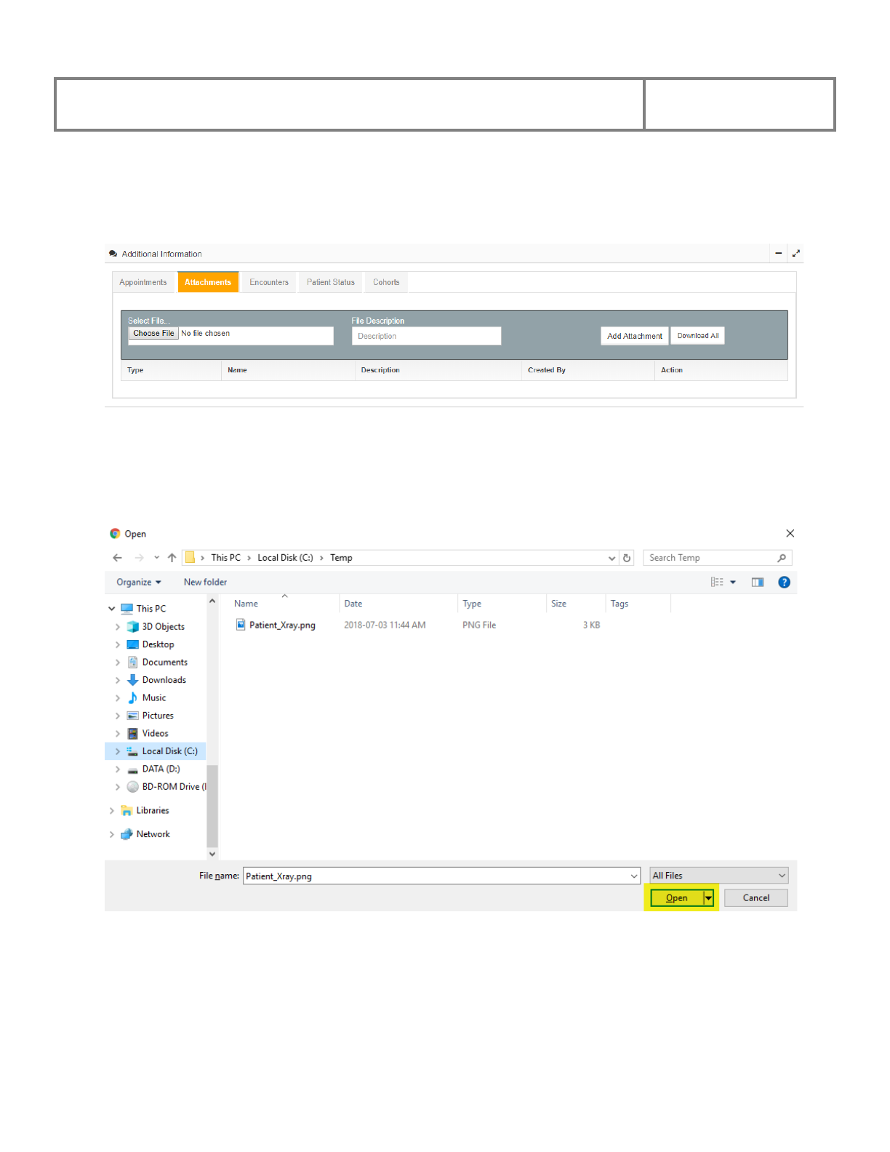Screen dimensions: 890x1152
Task: Expand the Network tree node
Action: 112,834
